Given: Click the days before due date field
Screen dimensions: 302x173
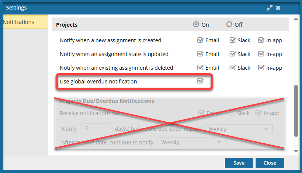Looking at the screenshot, I should click(x=96, y=129).
